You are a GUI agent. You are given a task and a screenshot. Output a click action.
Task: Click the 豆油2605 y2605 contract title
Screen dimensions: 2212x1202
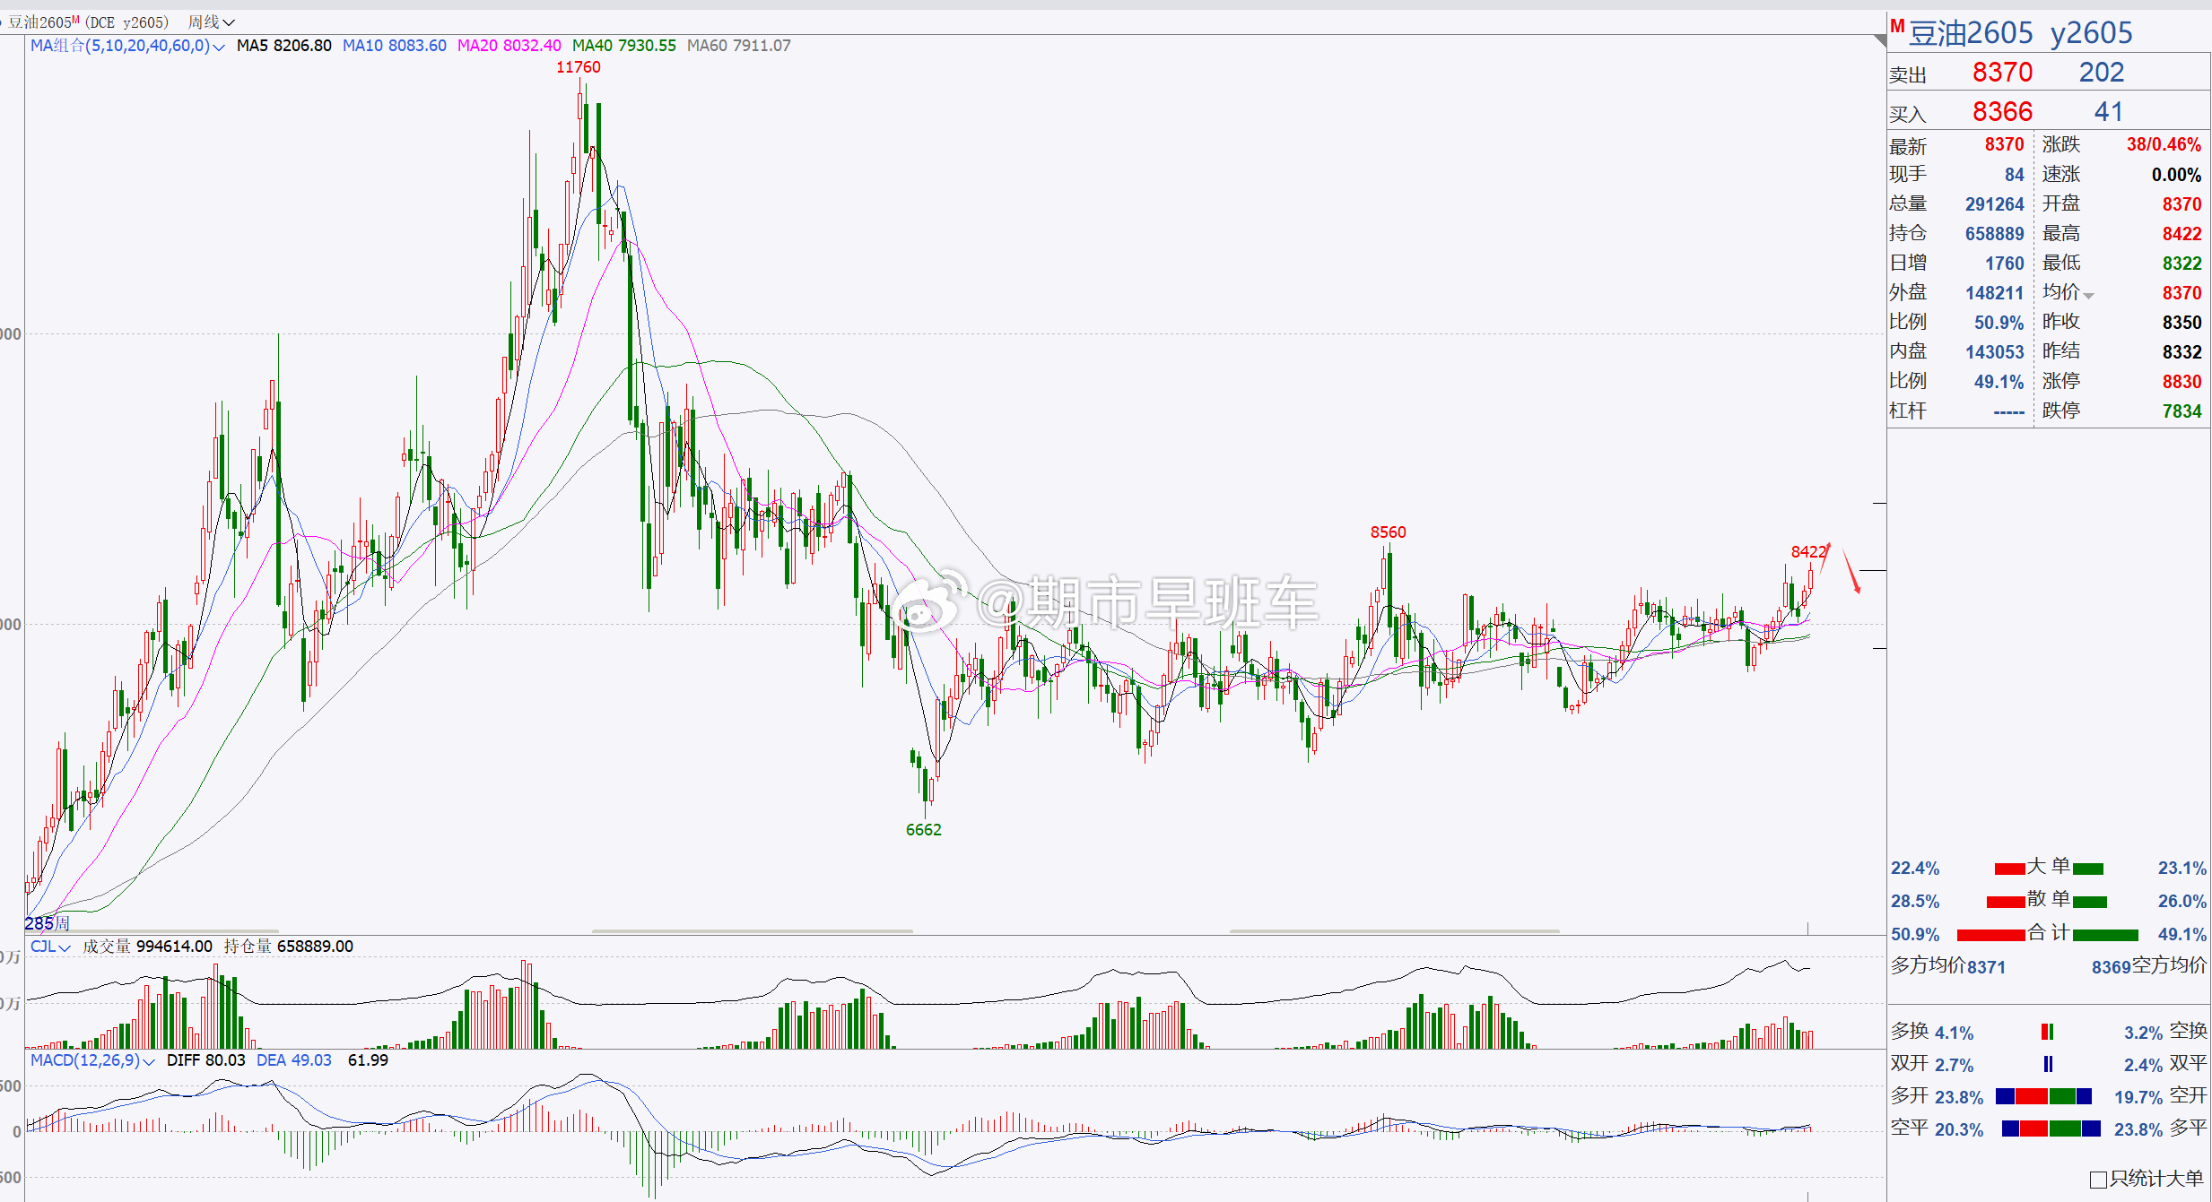coord(2020,33)
